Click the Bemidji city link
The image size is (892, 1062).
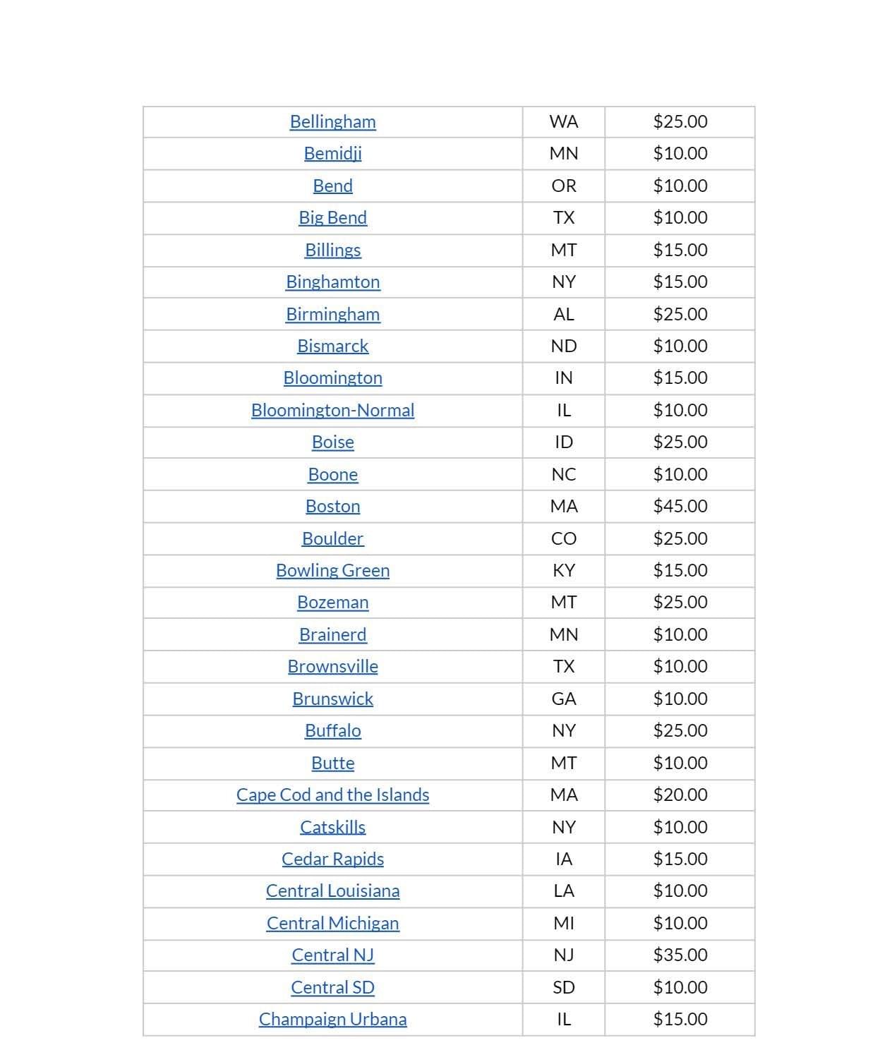[332, 153]
